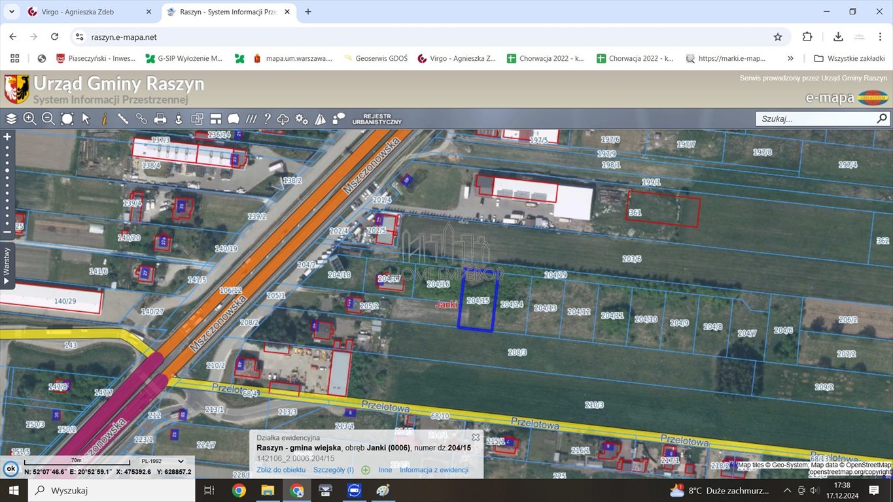Open the Chrome downloads icon
This screenshot has width=893, height=502.
(x=838, y=37)
